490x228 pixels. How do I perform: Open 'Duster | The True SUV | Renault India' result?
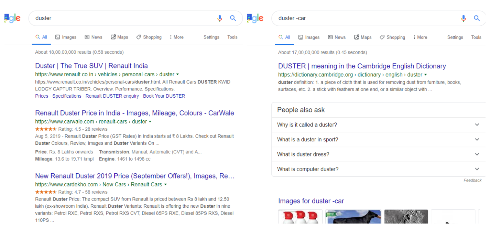(91, 66)
